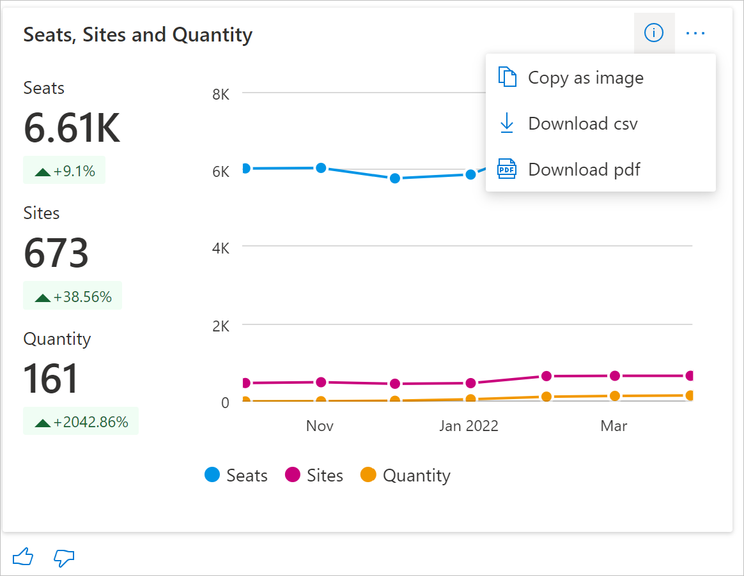Click the info icon in widget header
744x576 pixels.
coord(653,33)
